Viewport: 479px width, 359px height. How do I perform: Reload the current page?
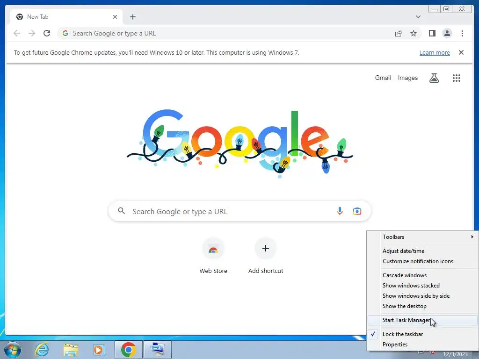(47, 33)
